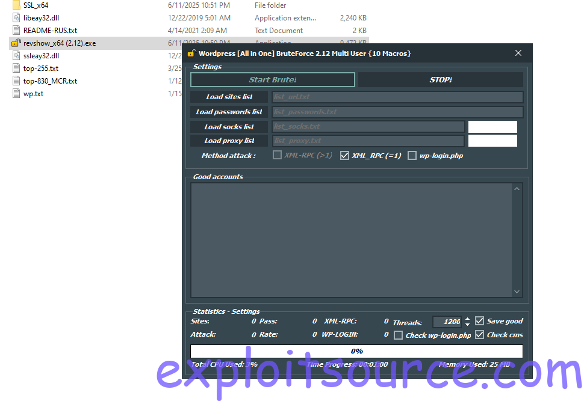Click the 0% progress bar

(356, 351)
